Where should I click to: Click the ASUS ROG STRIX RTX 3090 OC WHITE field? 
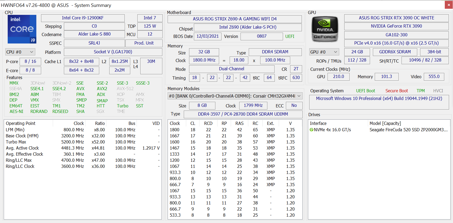(x=397, y=18)
